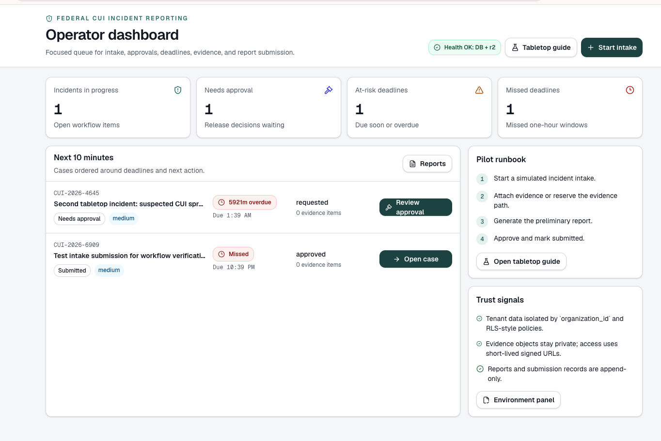Screen dimensions: 661x441
Task: Click the Needs approval status chip
Action: point(79,219)
